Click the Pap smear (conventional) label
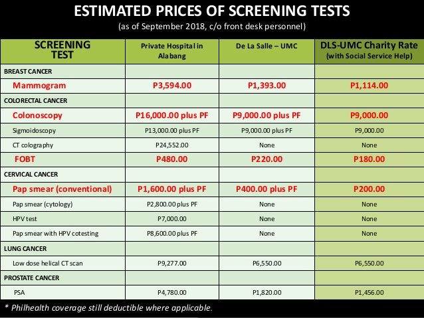Screen dimensions: 424x318 [62, 189]
